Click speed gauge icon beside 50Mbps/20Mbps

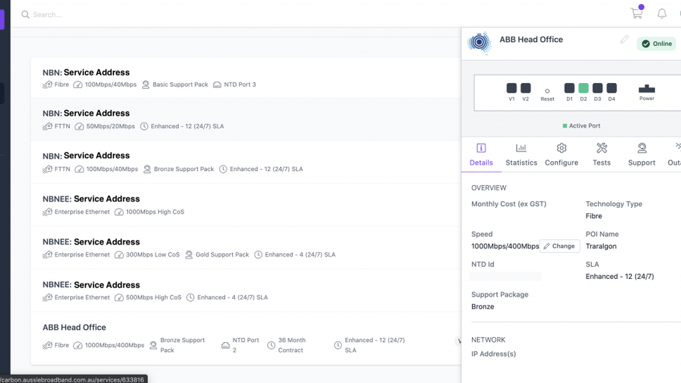79,127
